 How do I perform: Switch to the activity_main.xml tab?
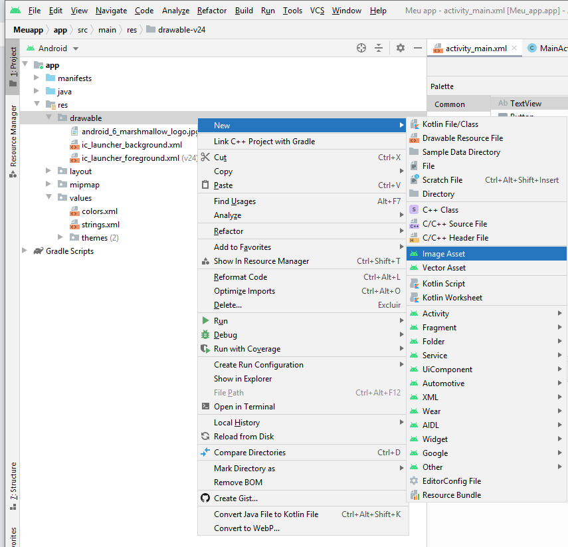click(476, 49)
